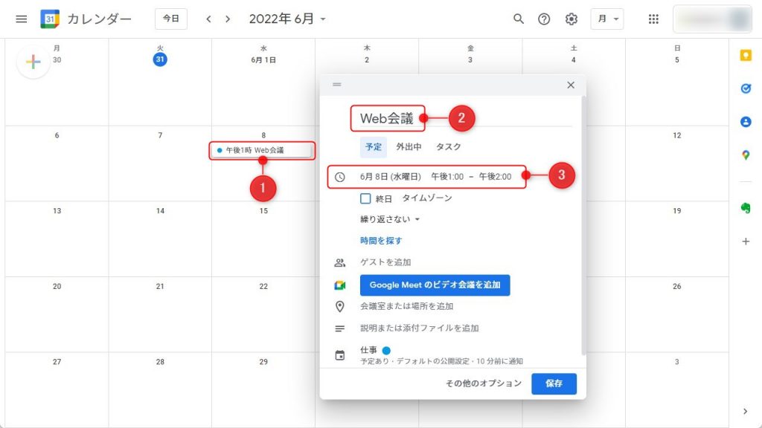
Task: Open the 月 view switcher dropdown
Action: tap(607, 19)
